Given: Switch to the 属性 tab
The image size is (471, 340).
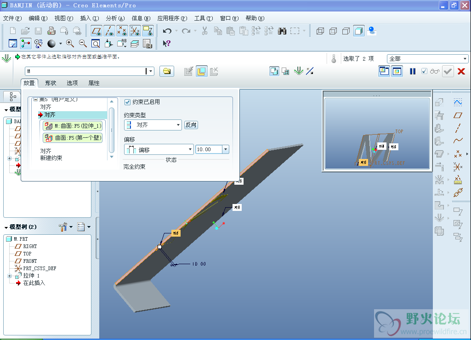Looking at the screenshot, I should [94, 83].
